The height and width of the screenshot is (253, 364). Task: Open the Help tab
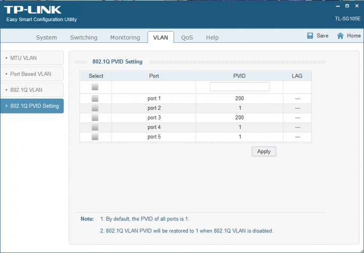pos(212,37)
